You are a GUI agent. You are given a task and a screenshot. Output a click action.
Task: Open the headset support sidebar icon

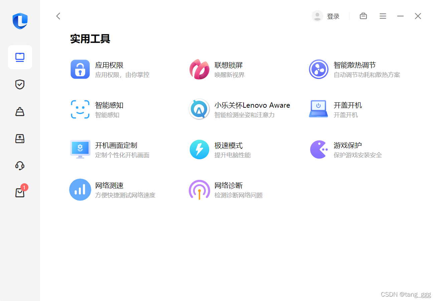pos(20,166)
